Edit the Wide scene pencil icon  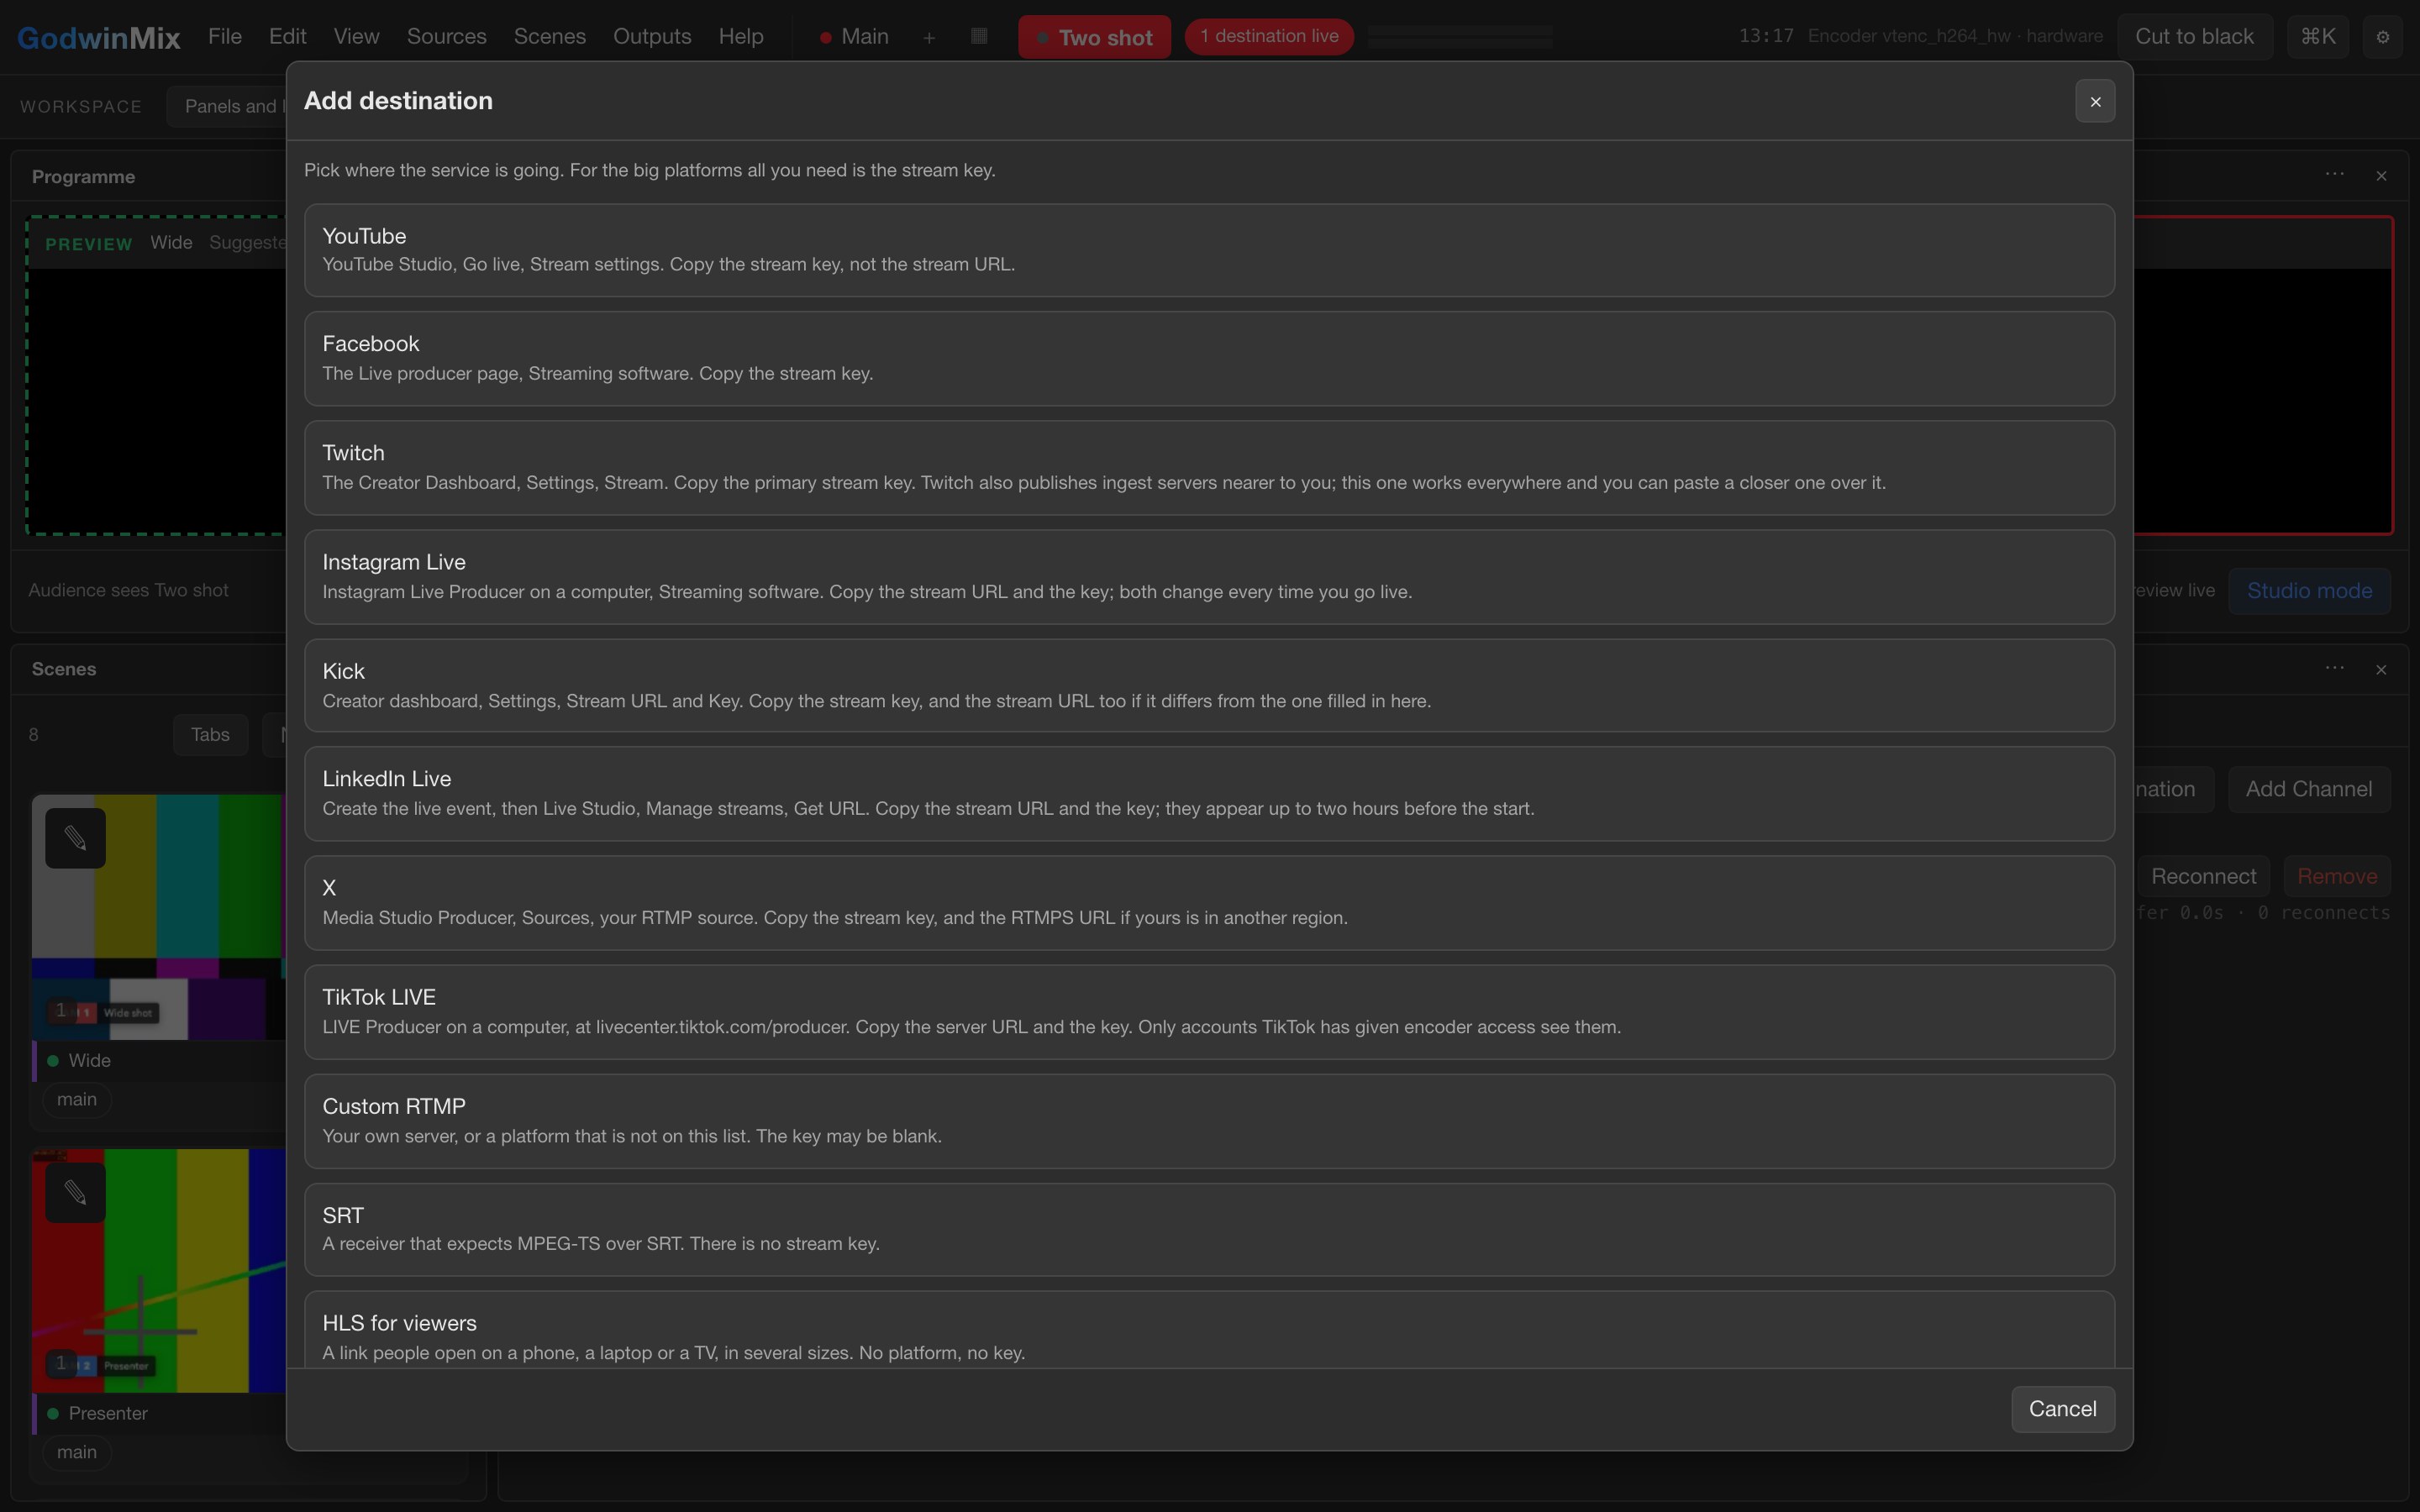[x=75, y=838]
